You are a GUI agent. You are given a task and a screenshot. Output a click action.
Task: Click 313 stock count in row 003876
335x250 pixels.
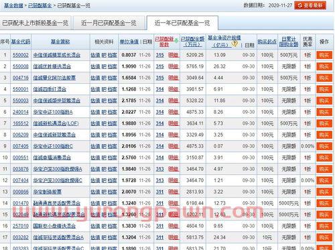tap(159, 169)
